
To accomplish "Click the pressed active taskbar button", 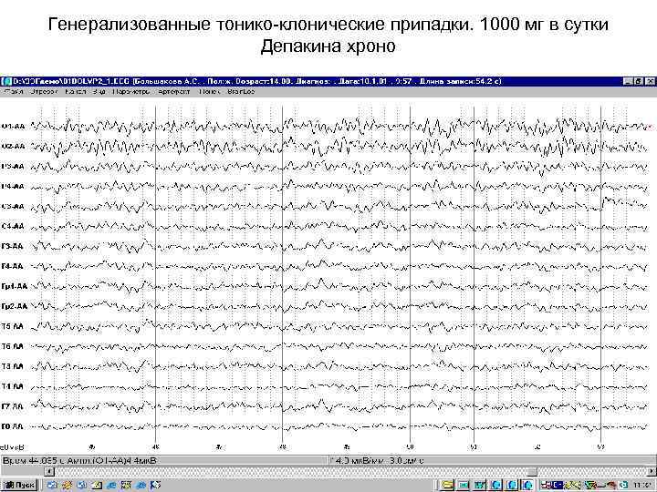I will coord(528,486).
